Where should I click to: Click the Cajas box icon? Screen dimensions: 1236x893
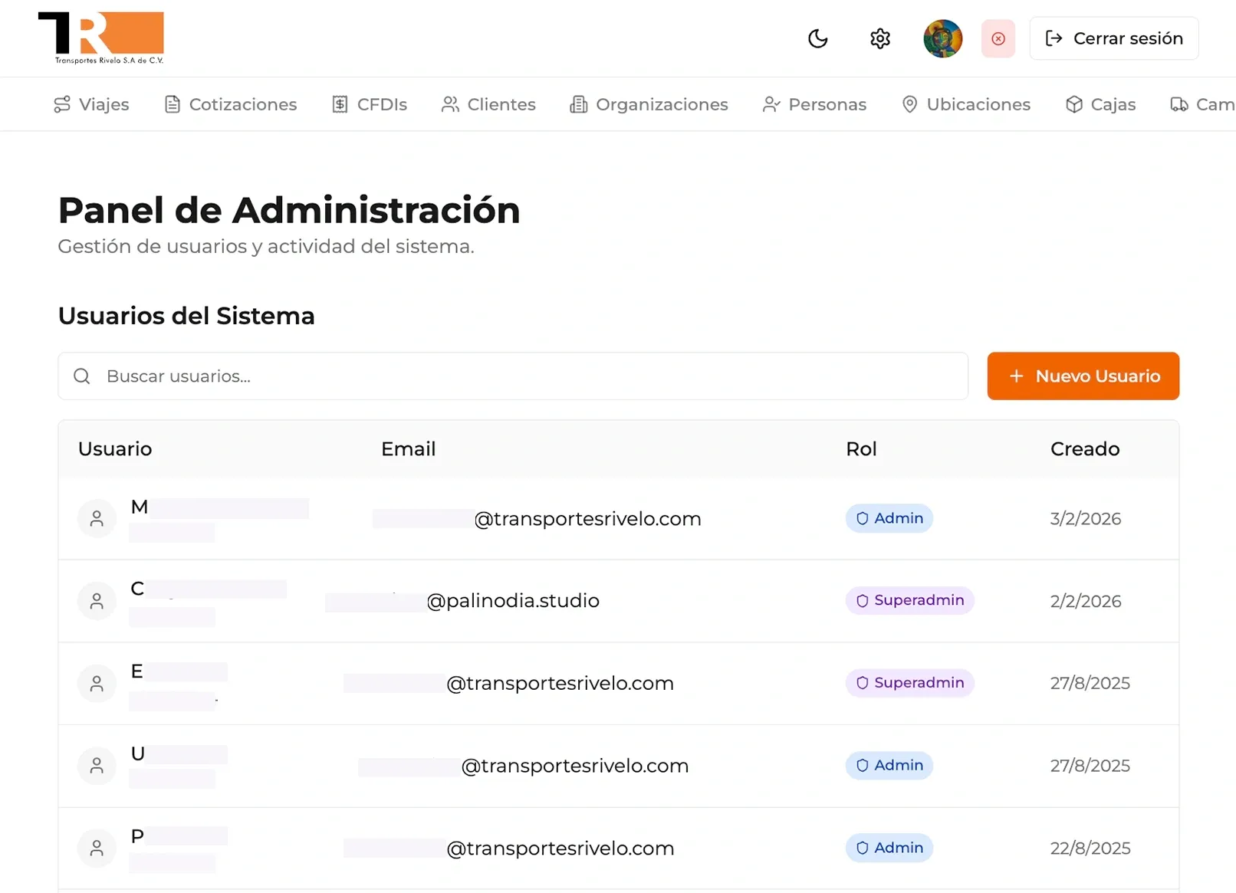click(1072, 104)
